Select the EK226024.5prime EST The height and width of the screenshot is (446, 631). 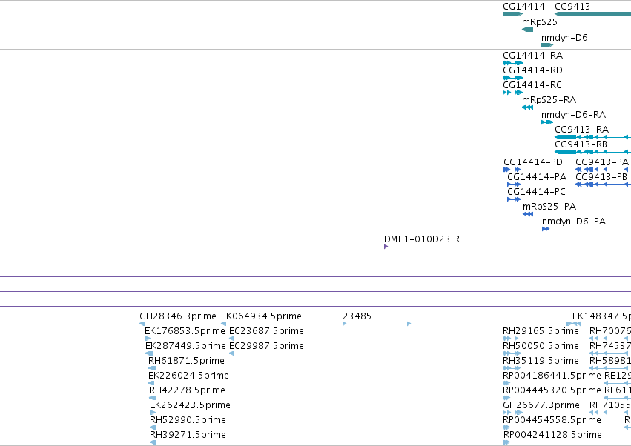(151, 384)
